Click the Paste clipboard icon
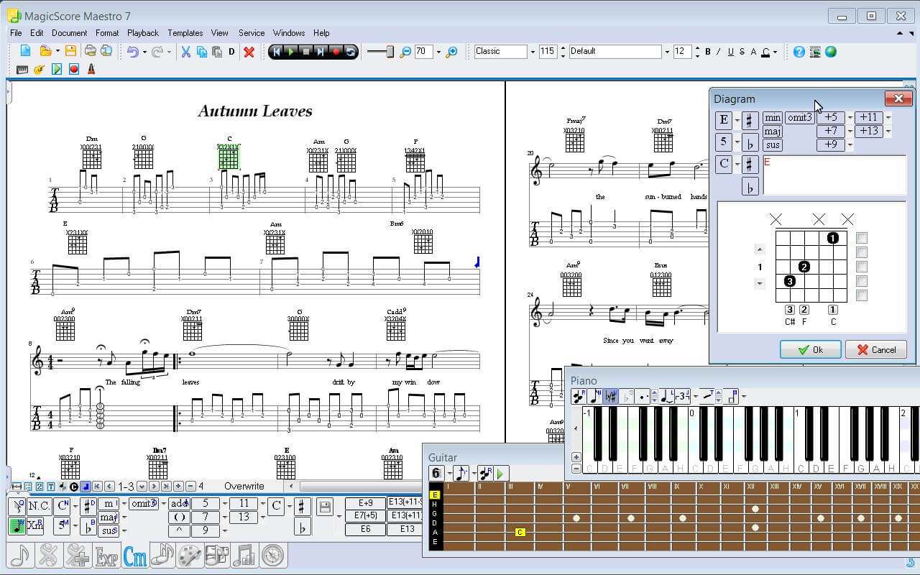 point(217,52)
